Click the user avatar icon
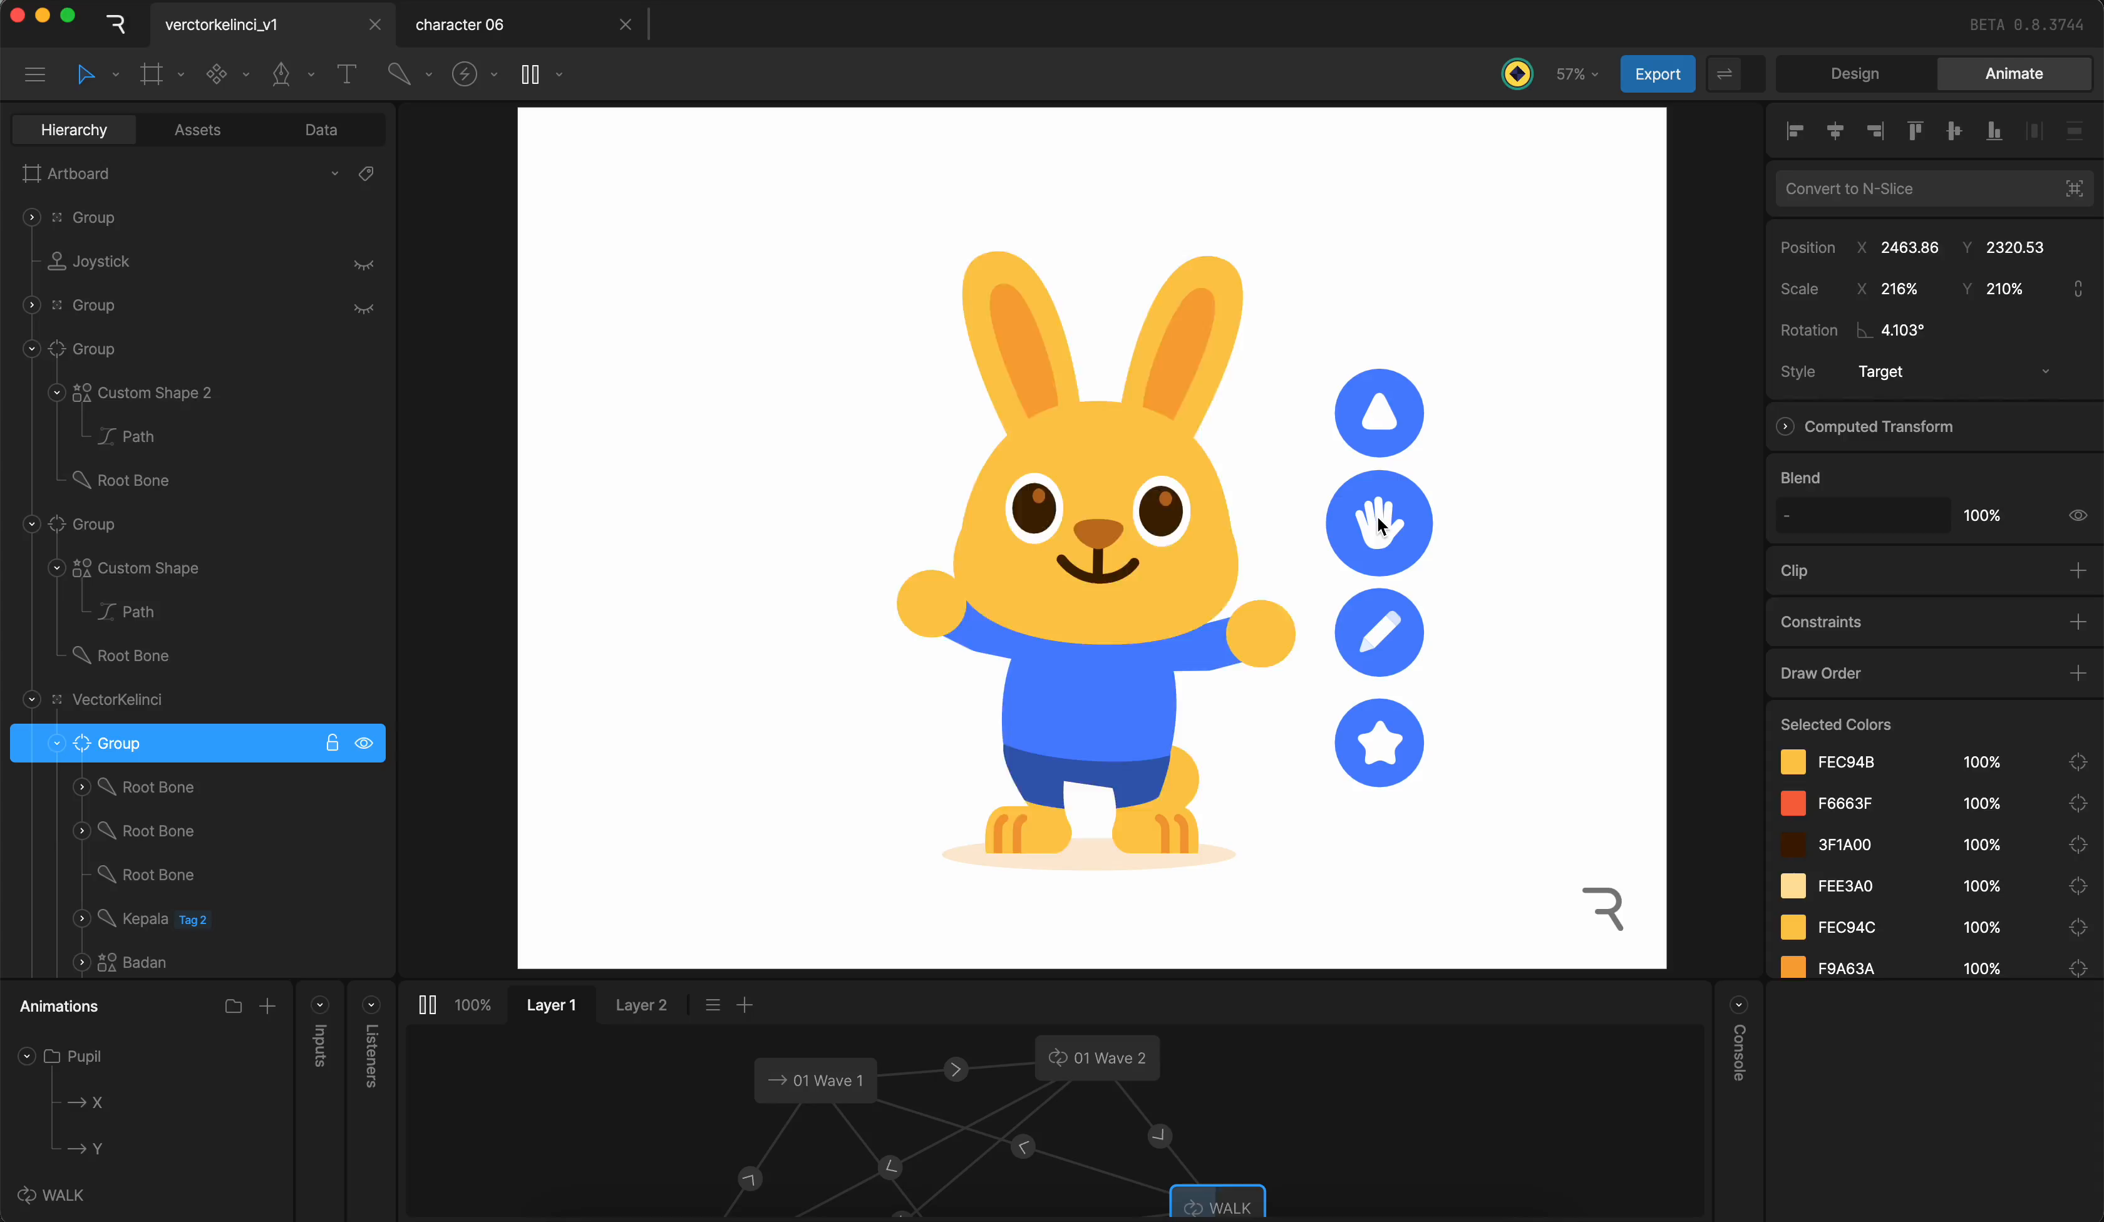 pyautogui.click(x=1517, y=74)
